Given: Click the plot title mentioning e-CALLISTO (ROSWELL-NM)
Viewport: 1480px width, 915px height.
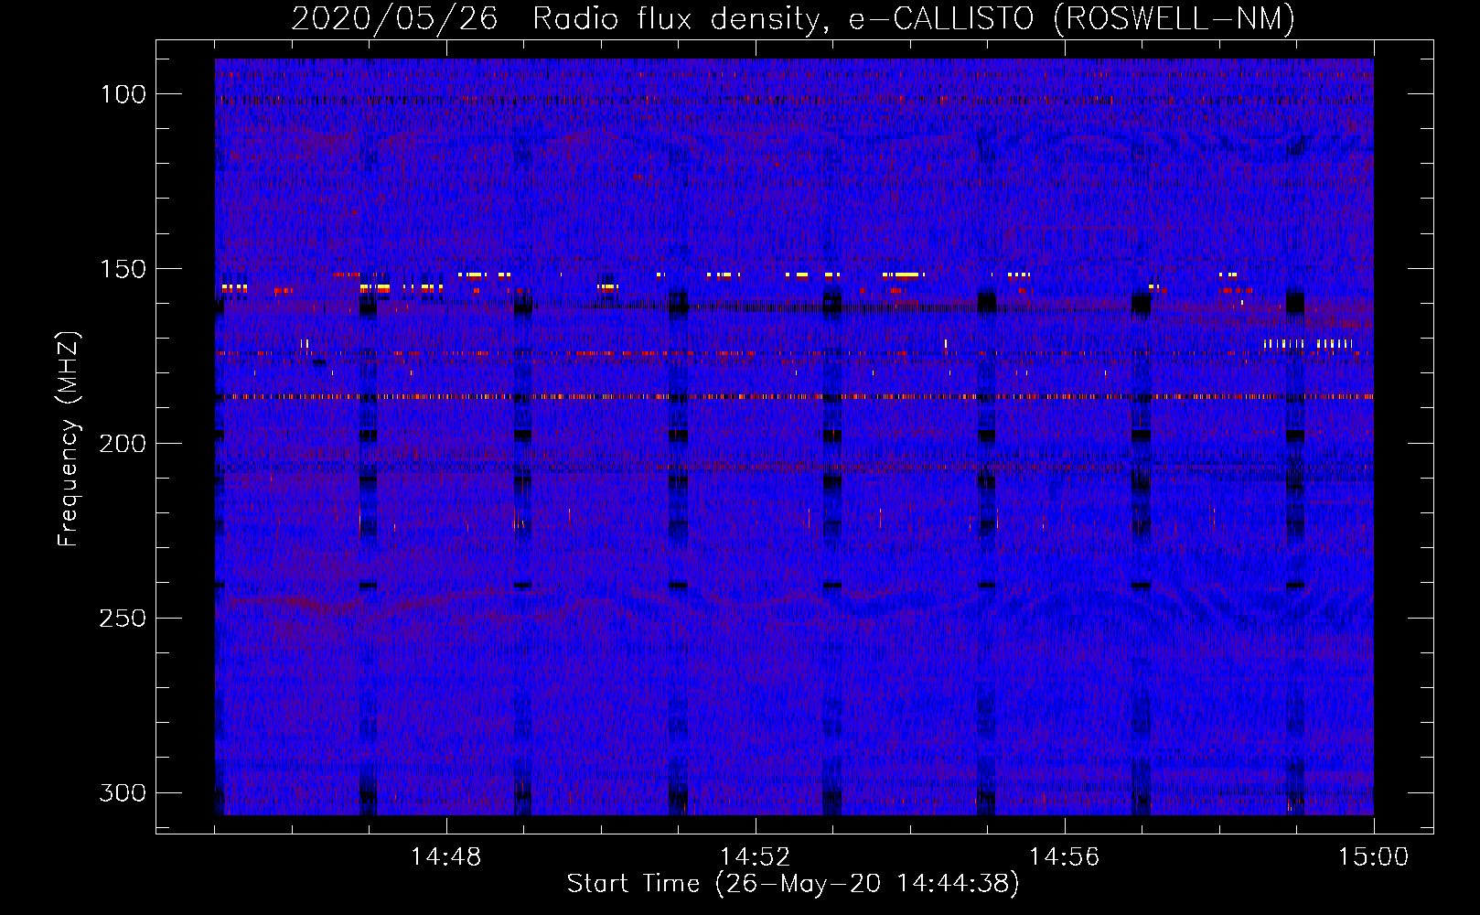Looking at the screenshot, I should tap(793, 18).
